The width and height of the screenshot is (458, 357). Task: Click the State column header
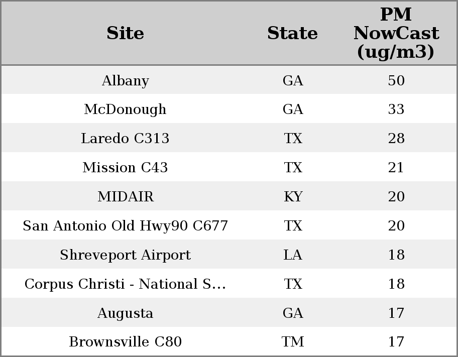tap(292, 34)
